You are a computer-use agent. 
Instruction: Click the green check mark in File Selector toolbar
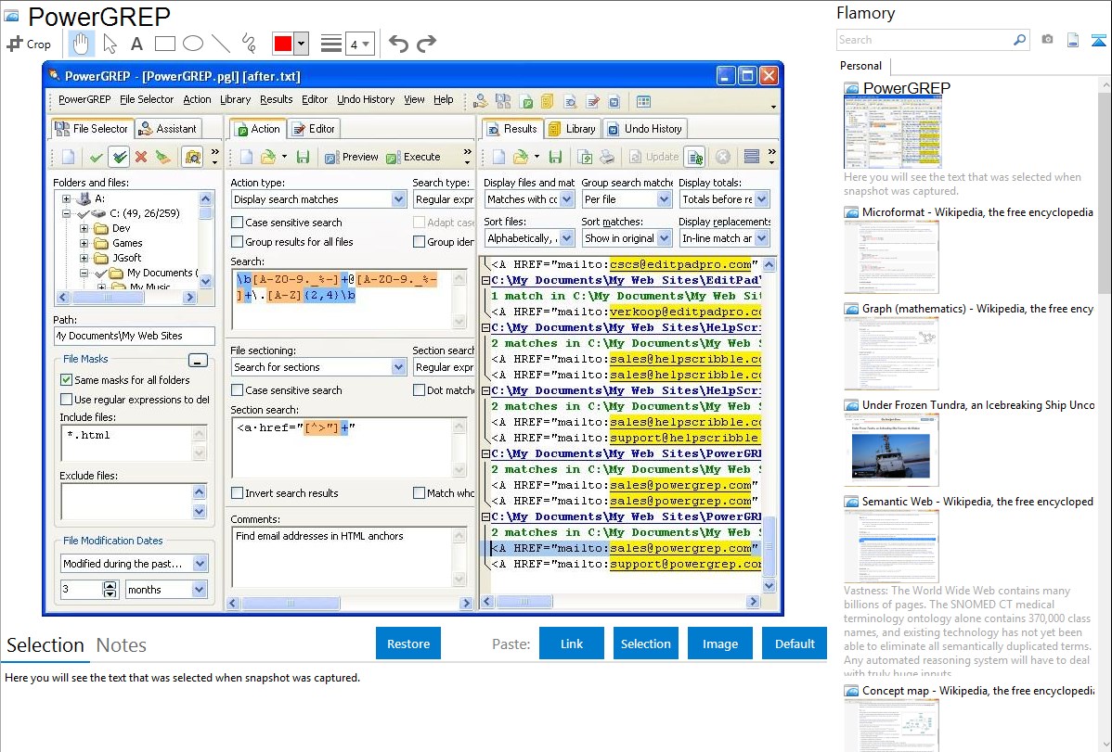pos(97,157)
